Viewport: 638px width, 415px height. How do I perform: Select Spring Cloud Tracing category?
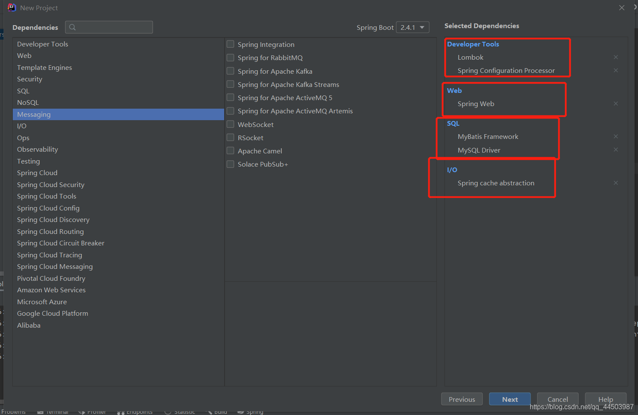tap(118, 255)
